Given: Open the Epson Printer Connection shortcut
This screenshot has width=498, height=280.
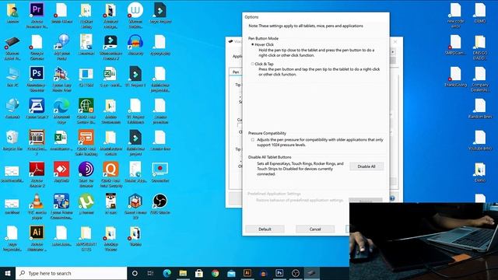Looking at the screenshot, I should [61, 206].
